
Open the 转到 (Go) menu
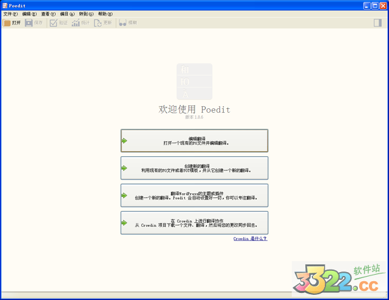86,14
